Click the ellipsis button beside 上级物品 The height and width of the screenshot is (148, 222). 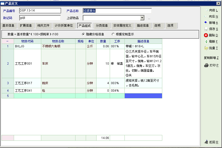click(x=149, y=18)
